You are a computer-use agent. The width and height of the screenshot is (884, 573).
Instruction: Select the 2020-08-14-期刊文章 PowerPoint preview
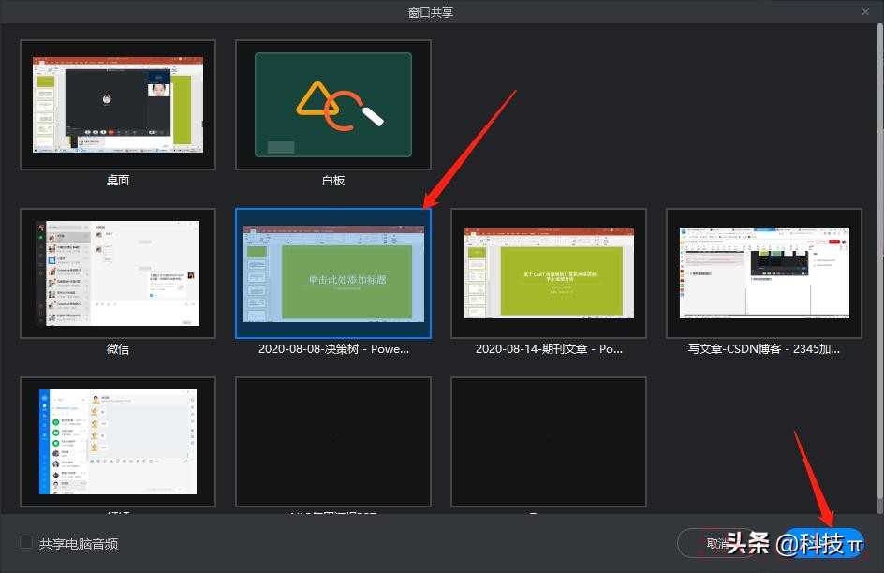(549, 272)
